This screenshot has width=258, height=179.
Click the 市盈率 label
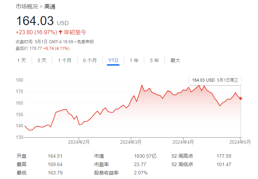click(102, 164)
